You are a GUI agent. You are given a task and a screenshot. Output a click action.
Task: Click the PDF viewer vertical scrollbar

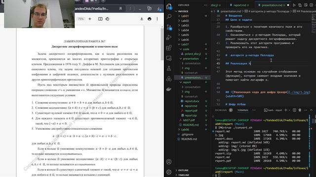tap(162, 44)
